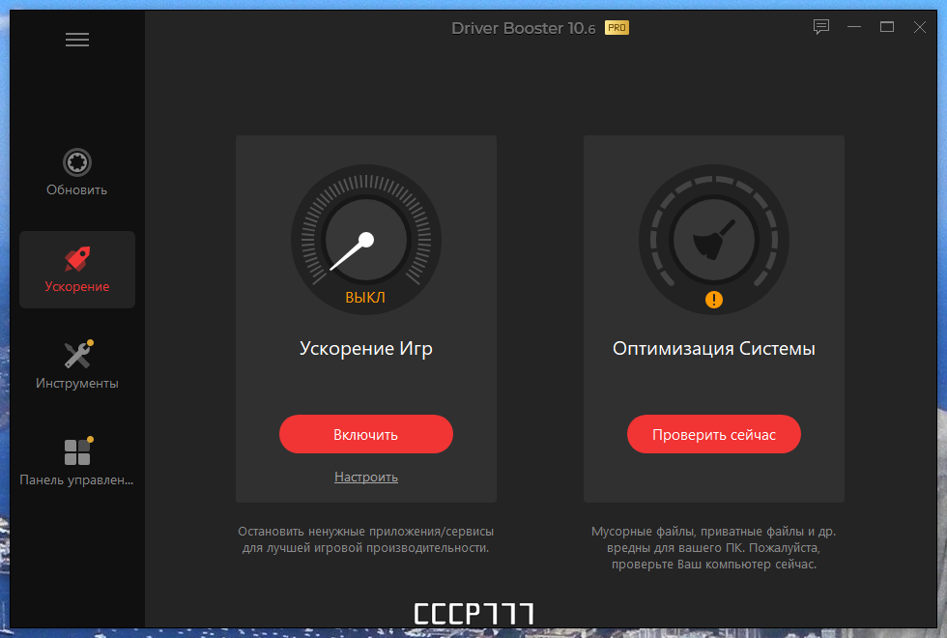Open Панель управления tab
947x638 pixels.
tap(77, 462)
